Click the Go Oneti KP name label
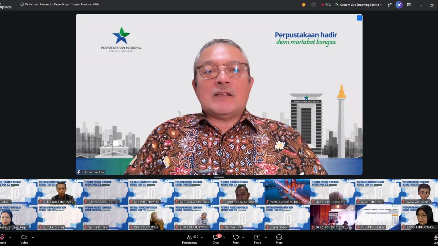This screenshot has height=246, width=438. click(233, 227)
